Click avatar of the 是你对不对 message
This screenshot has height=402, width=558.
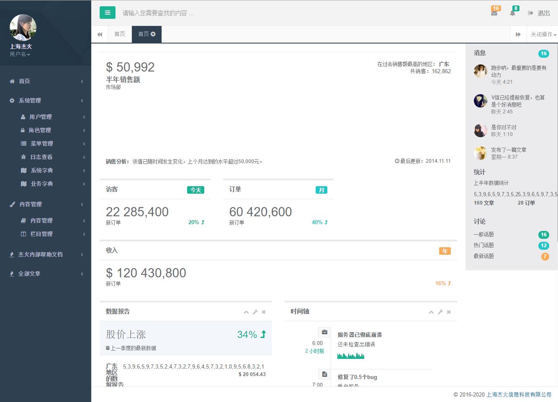[x=481, y=131]
